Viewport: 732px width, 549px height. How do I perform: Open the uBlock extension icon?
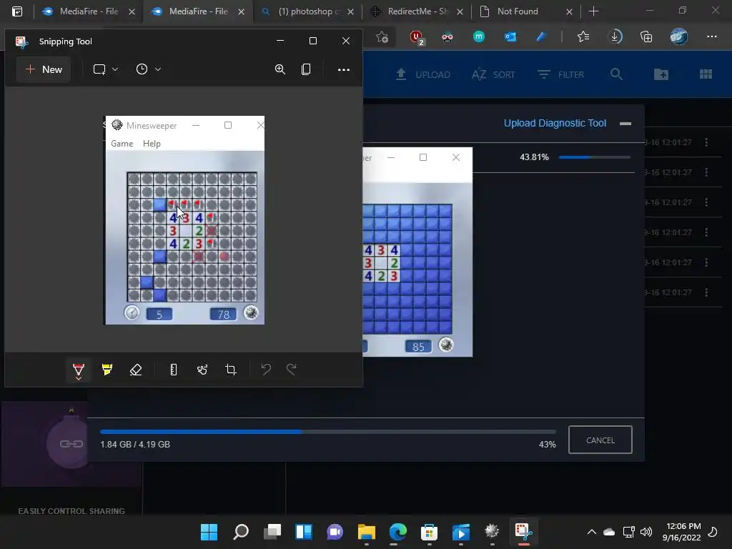pyautogui.click(x=417, y=37)
